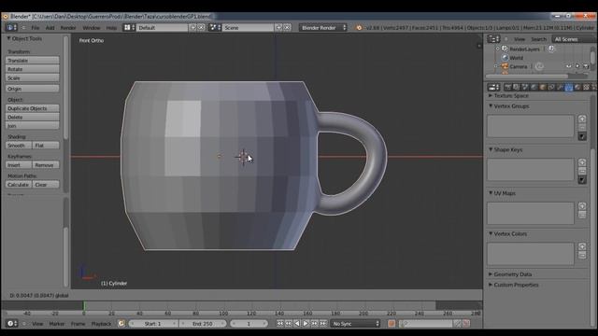The width and height of the screenshot is (598, 336).
Task: Collapse the Object Tools panel
Action: coord(8,38)
